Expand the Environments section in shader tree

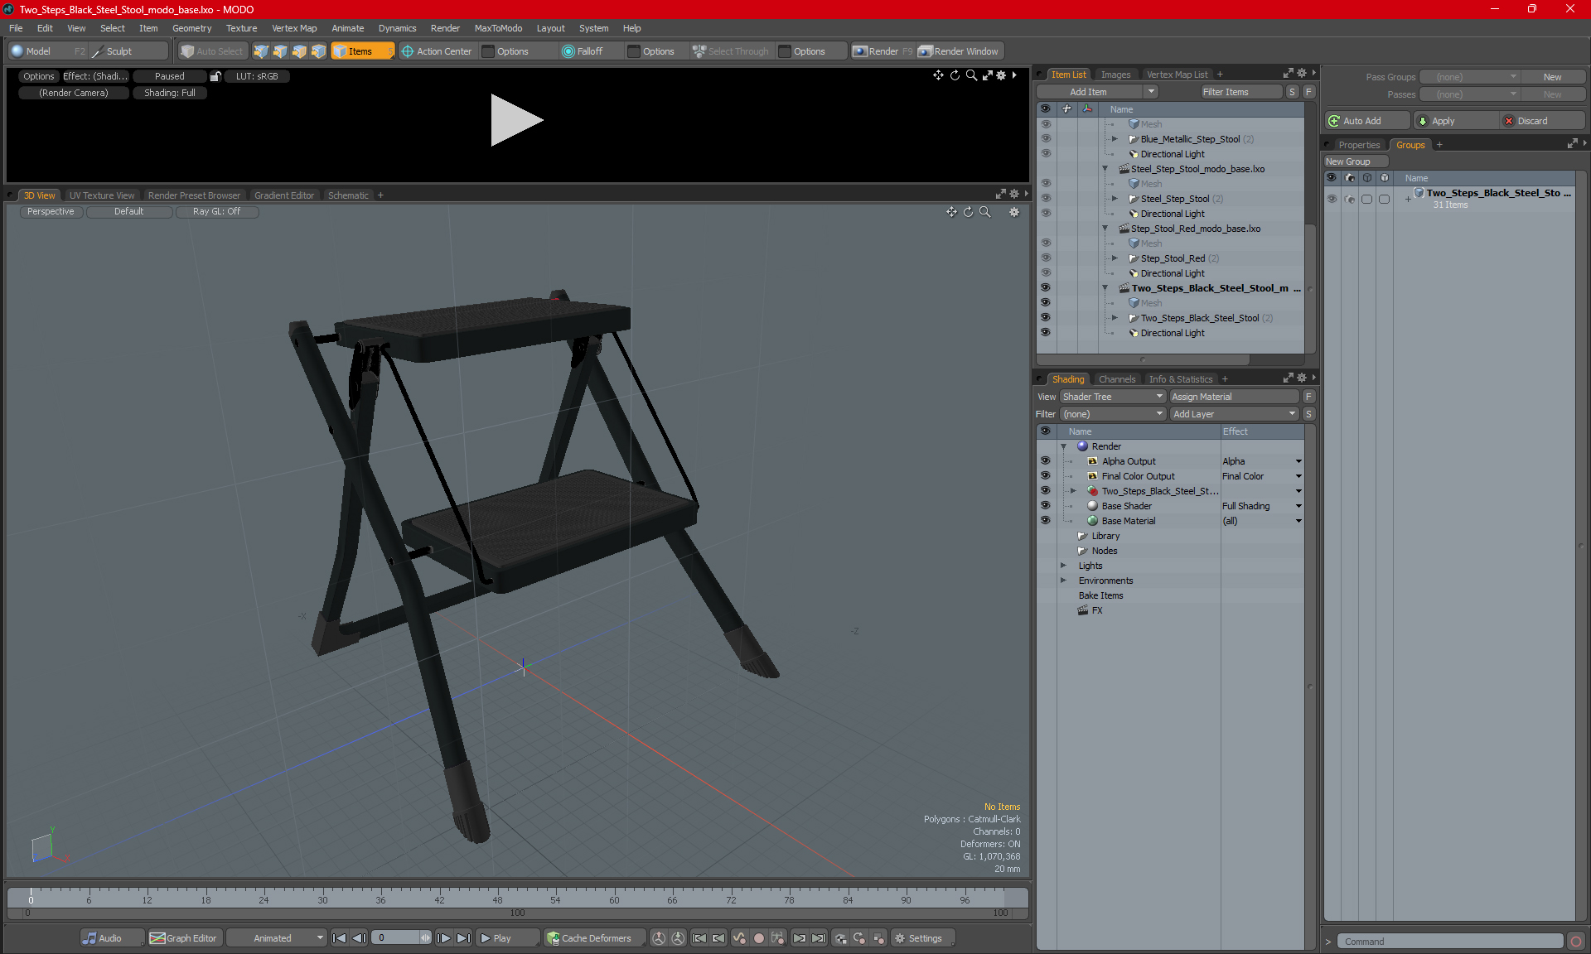pyautogui.click(x=1065, y=581)
